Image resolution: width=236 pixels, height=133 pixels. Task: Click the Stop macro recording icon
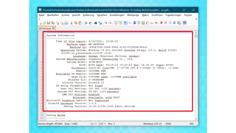pos(166,23)
